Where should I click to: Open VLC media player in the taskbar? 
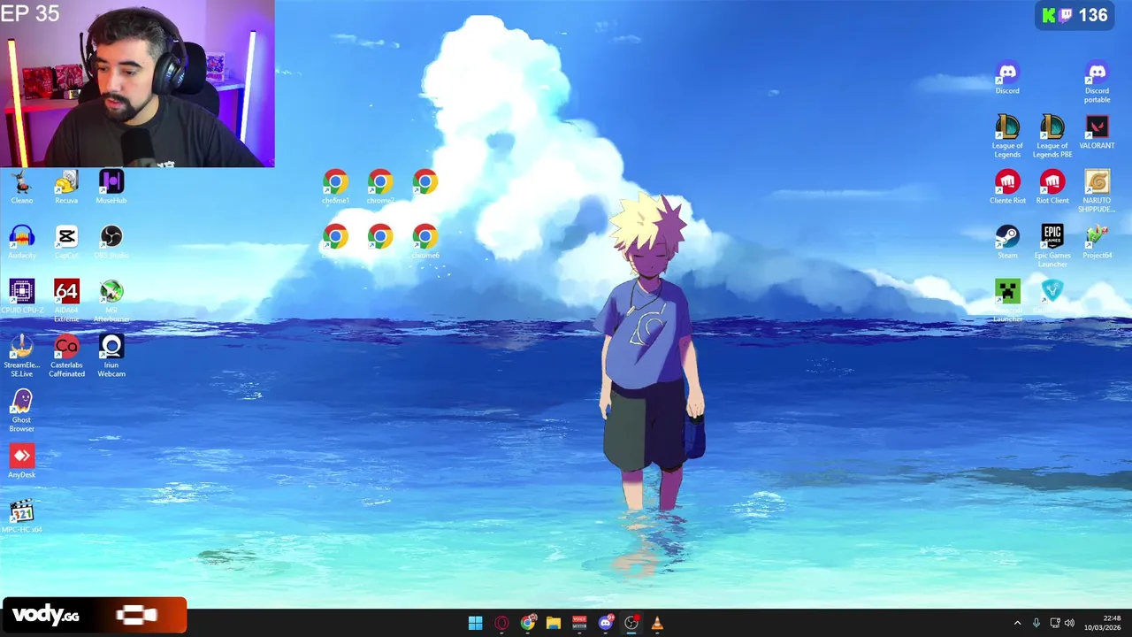657,623
